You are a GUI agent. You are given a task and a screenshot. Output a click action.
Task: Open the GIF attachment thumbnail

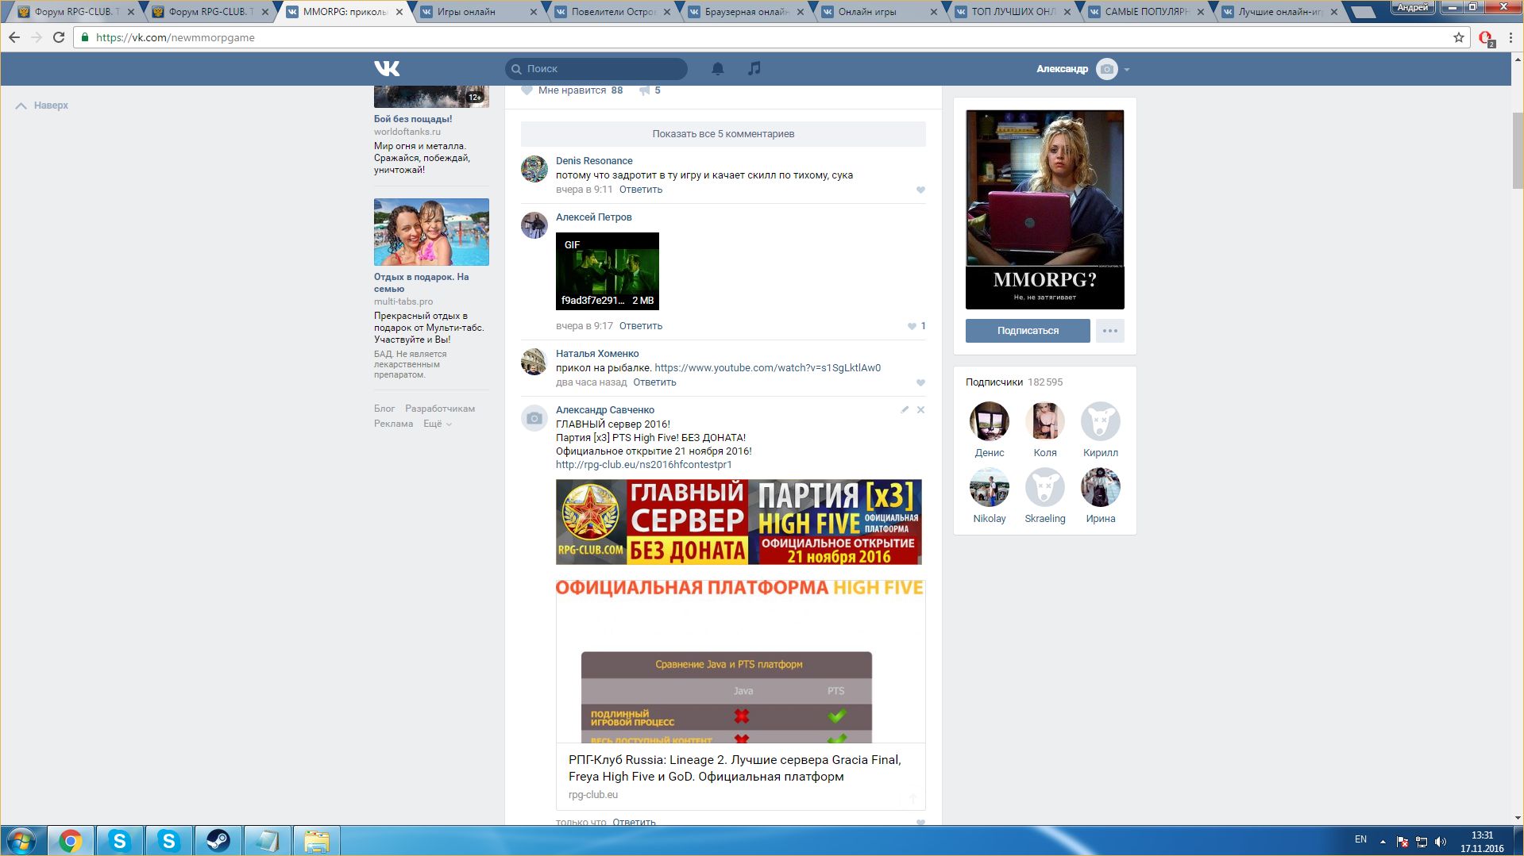pyautogui.click(x=608, y=271)
